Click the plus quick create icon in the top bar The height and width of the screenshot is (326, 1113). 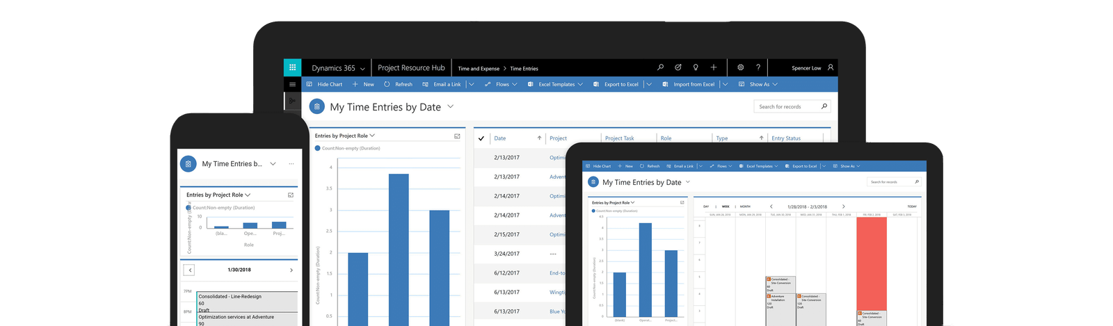coord(713,67)
